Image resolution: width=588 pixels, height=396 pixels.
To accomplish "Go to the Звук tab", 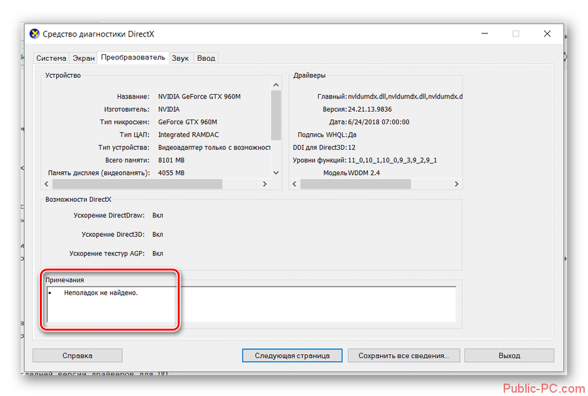I will (180, 58).
